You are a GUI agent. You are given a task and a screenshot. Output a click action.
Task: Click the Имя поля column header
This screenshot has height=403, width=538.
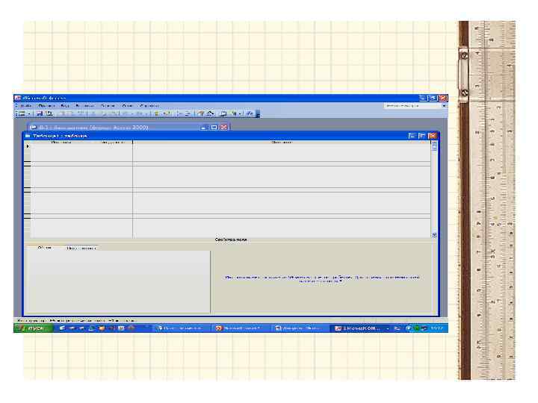(61, 142)
